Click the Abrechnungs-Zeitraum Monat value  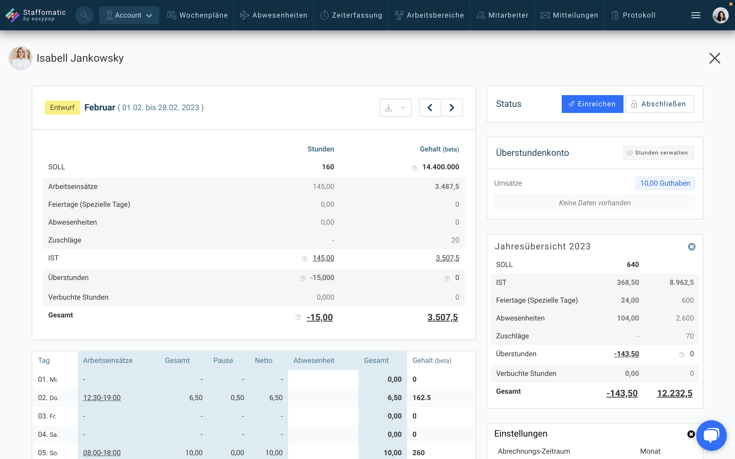pos(650,451)
